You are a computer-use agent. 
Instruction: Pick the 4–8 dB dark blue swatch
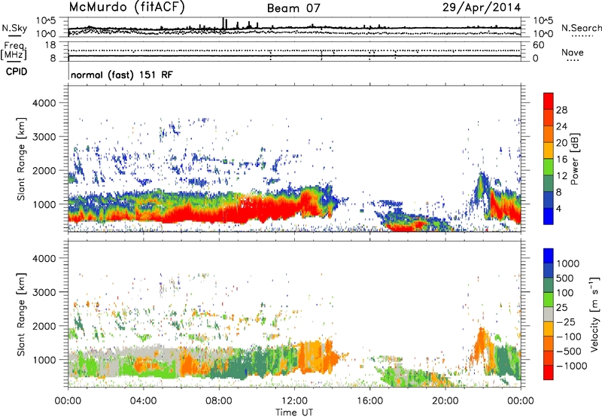click(549, 199)
